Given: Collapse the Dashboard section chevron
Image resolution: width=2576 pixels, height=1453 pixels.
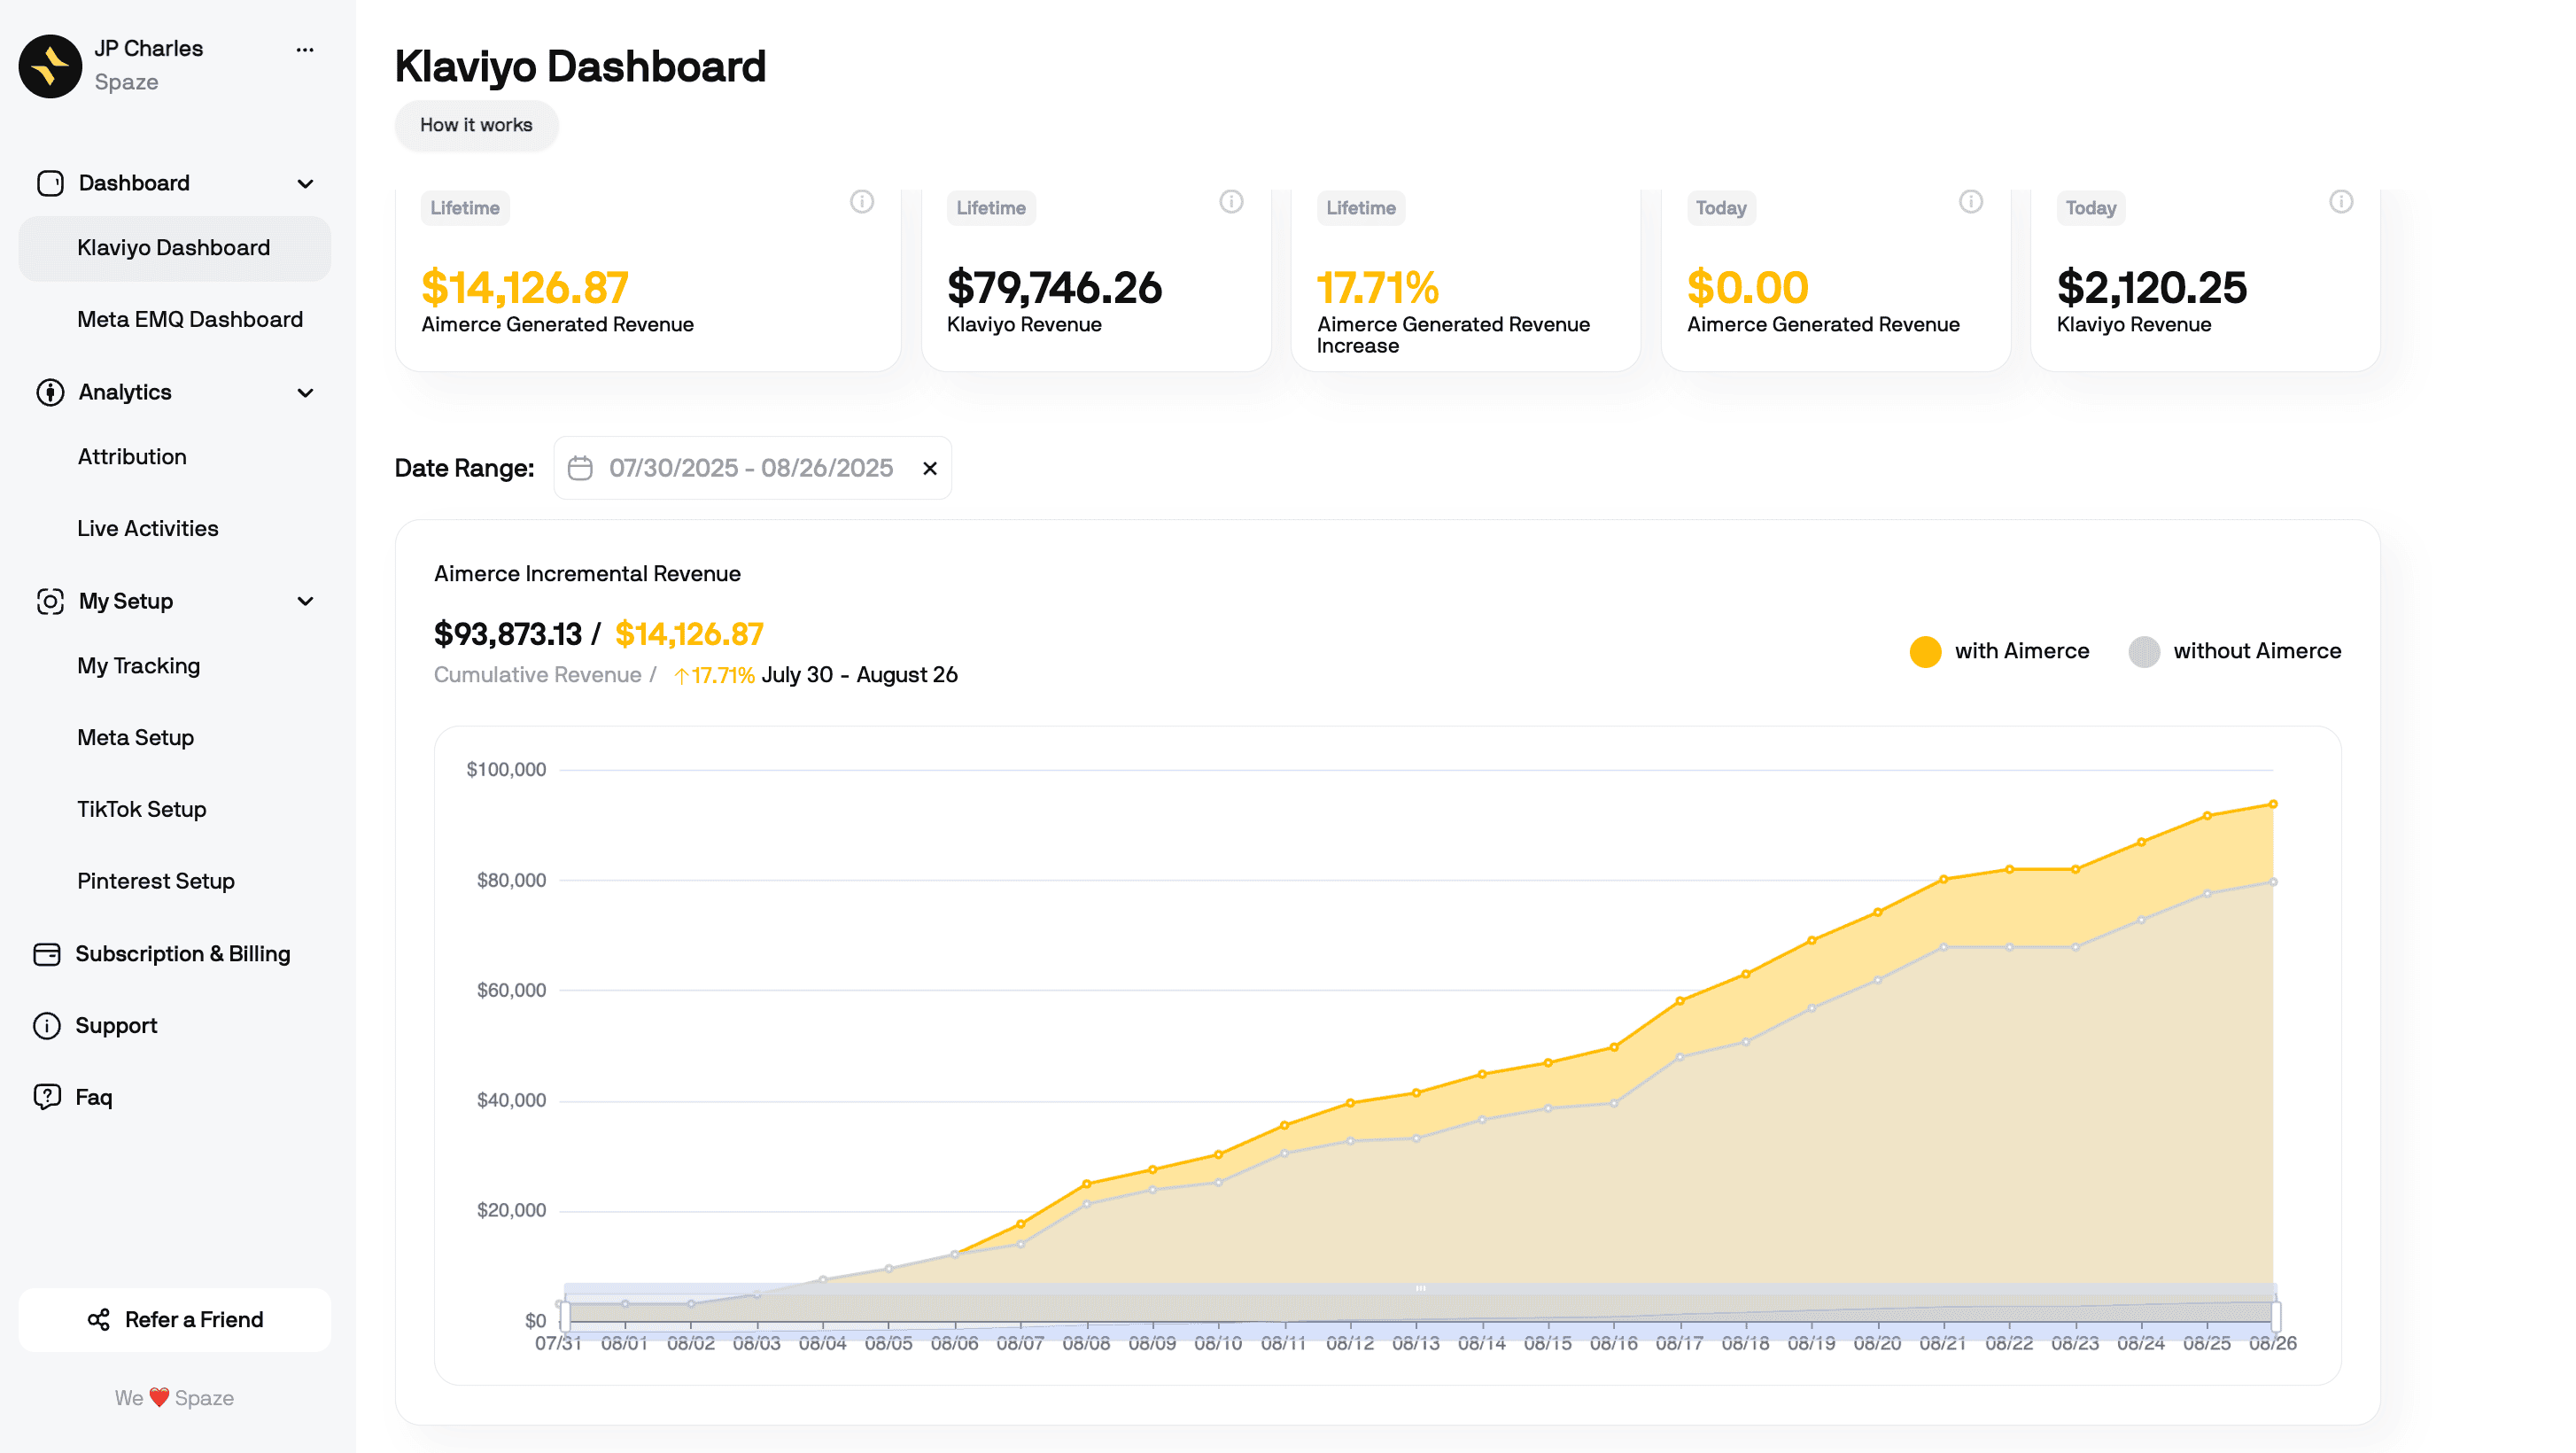Looking at the screenshot, I should pyautogui.click(x=305, y=184).
